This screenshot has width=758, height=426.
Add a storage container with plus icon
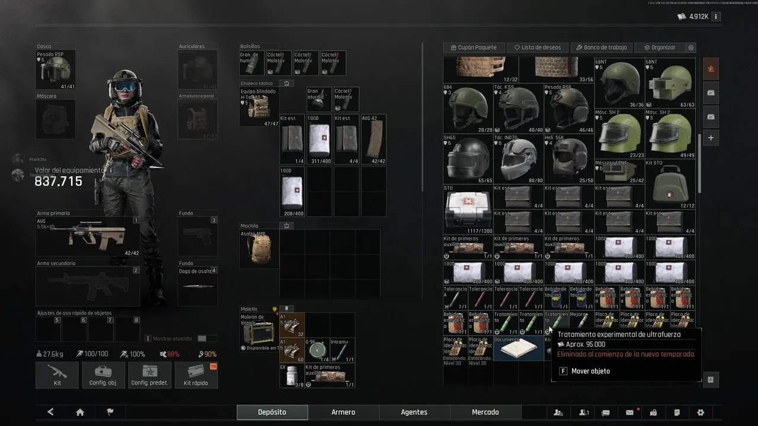tap(711, 138)
